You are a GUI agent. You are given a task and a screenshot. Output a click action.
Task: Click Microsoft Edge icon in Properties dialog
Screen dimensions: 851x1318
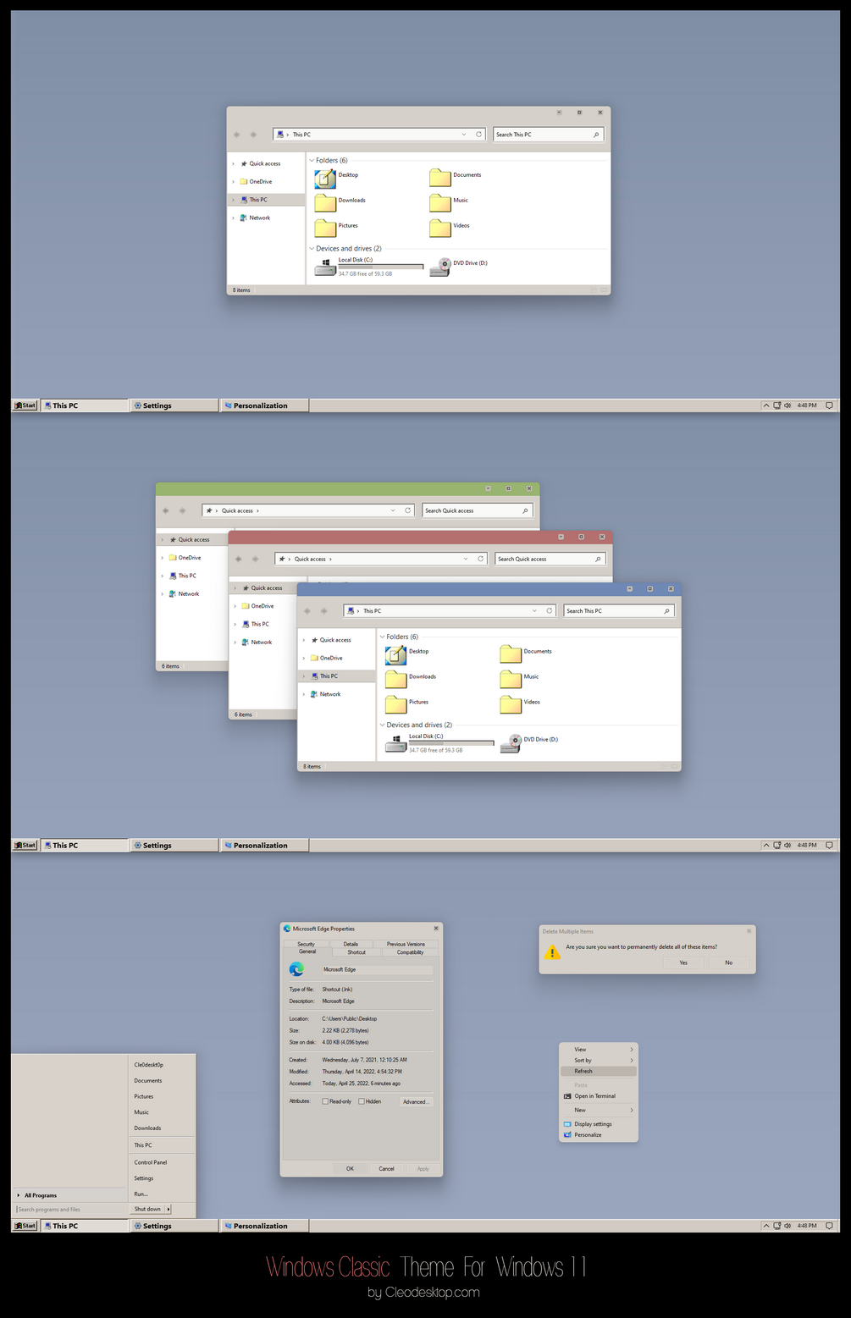coord(296,969)
